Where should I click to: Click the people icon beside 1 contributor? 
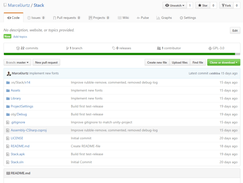159,48
